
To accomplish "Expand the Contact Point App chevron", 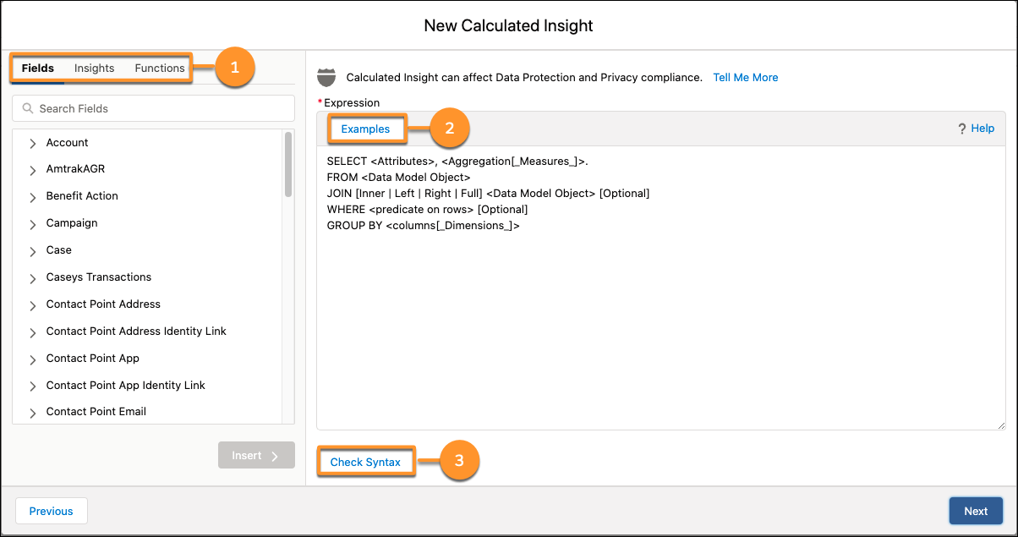I will click(x=33, y=359).
